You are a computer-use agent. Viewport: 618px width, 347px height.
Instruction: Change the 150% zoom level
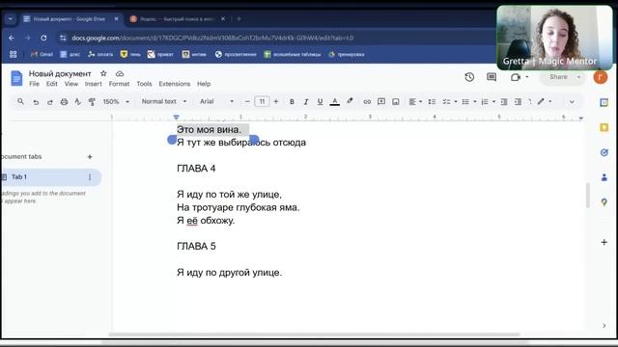coord(116,101)
